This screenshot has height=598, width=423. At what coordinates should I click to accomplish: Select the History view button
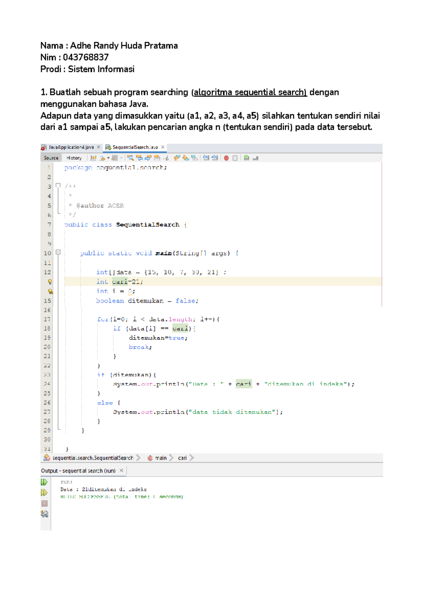[x=74, y=158]
